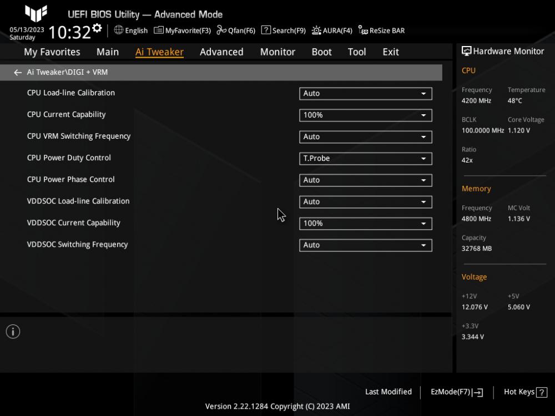Click the CPU frequency value 4200 MHz
555x416 pixels.
tap(476, 101)
